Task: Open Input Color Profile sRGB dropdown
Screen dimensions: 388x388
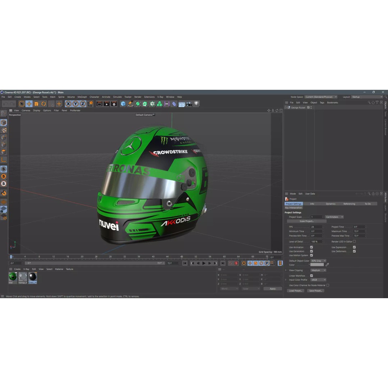Action: click(318, 280)
